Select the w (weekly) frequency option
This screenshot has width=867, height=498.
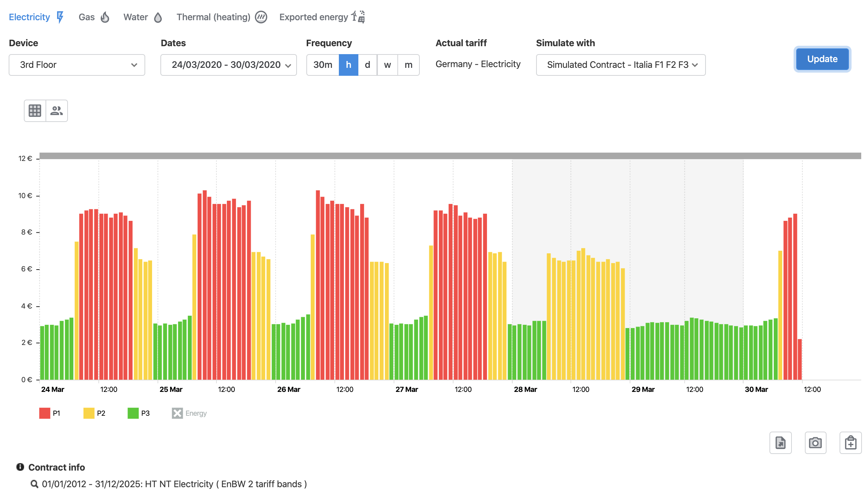[x=387, y=65]
